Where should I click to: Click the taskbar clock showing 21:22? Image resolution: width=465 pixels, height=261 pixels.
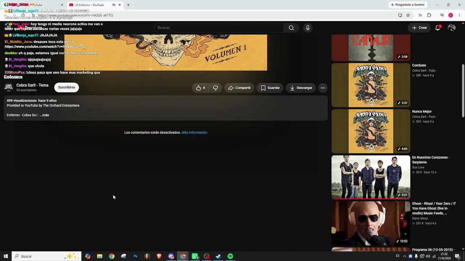[x=444, y=256]
